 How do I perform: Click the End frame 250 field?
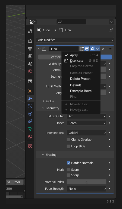pos(15,182)
